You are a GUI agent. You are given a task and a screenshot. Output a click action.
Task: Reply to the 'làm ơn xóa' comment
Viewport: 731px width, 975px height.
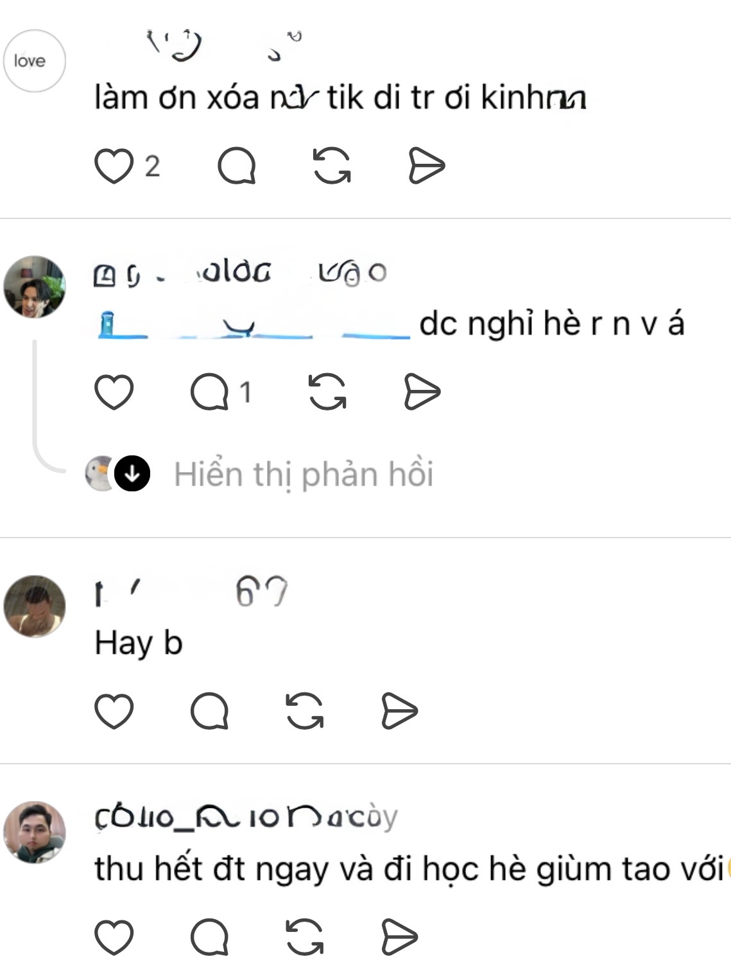pos(237,166)
